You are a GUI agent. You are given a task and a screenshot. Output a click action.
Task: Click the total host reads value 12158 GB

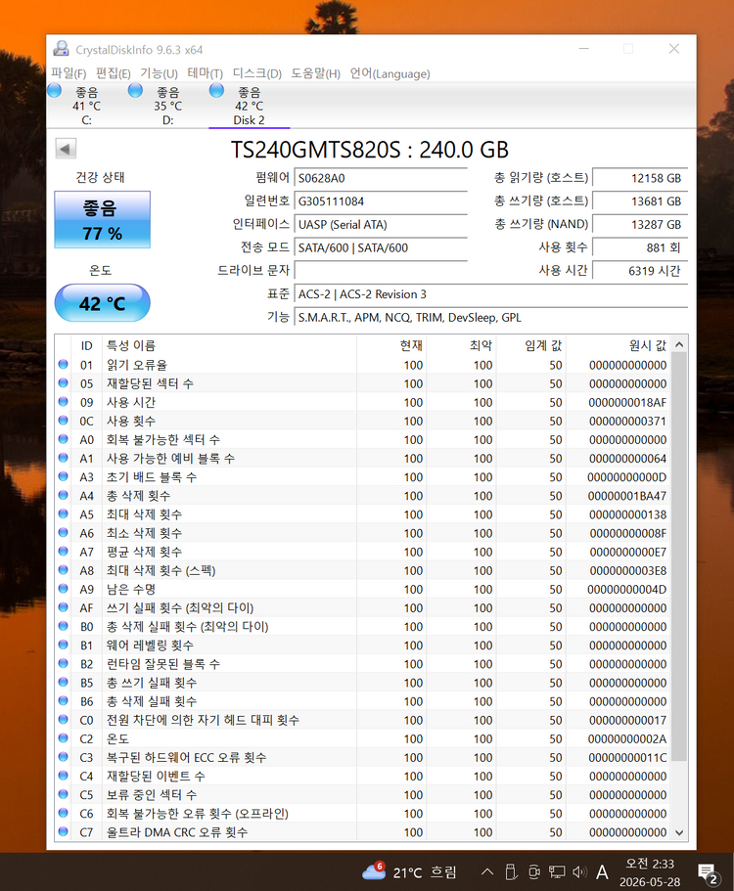(640, 178)
